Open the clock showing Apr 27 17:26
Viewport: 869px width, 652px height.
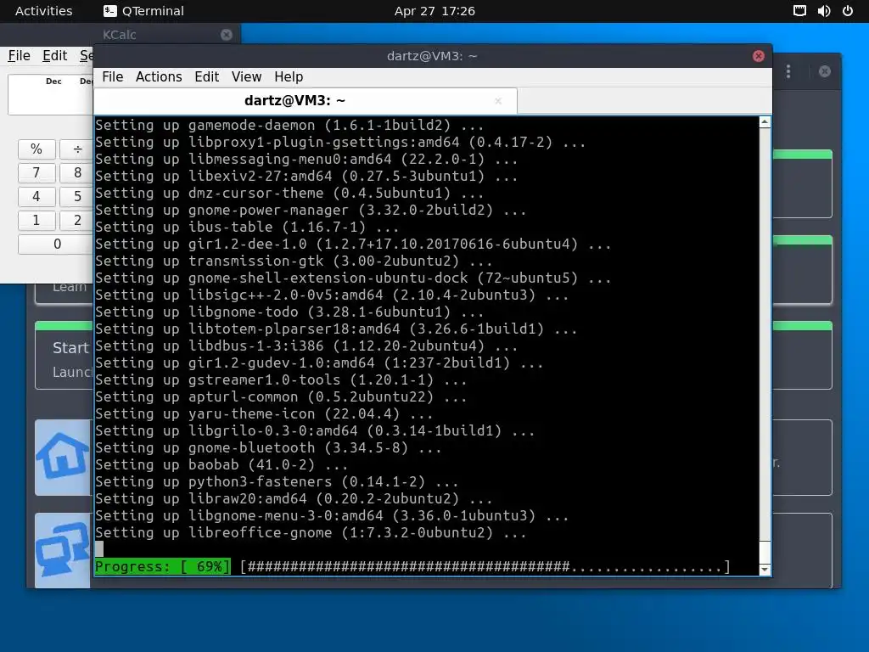coord(434,11)
